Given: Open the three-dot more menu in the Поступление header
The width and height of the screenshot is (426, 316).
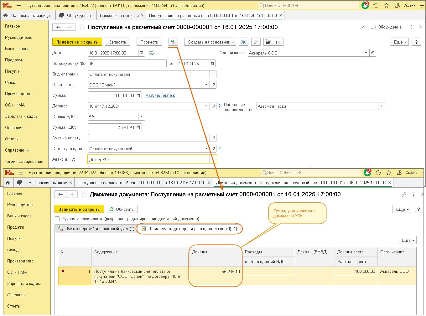Looking at the screenshot, I should pyautogui.click(x=411, y=27).
